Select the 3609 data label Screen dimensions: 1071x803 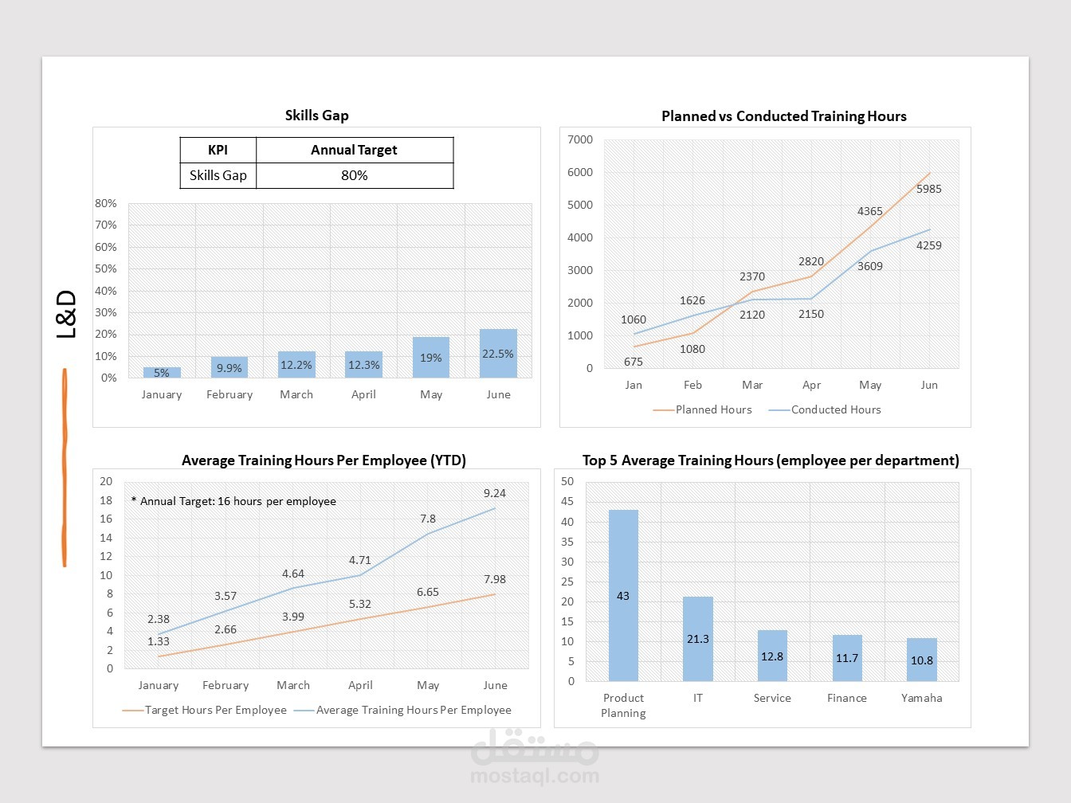870,266
